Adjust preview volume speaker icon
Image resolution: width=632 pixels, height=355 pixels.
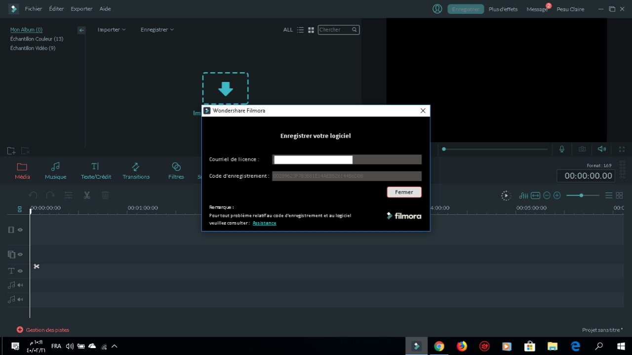pyautogui.click(x=601, y=149)
